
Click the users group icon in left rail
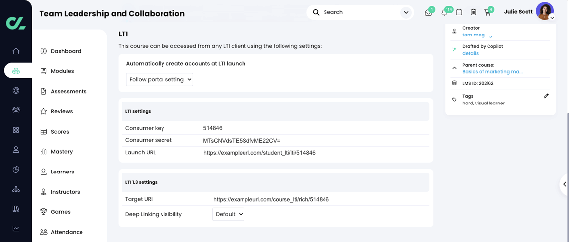(x=16, y=110)
